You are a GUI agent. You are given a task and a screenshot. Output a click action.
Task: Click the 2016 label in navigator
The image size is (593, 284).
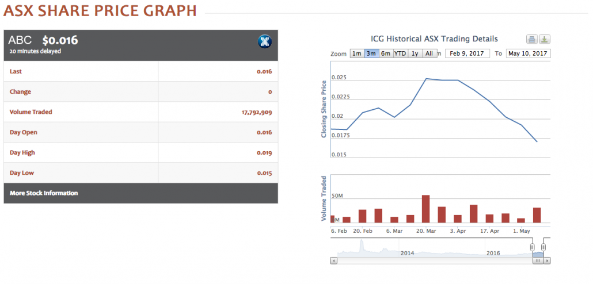[493, 253]
